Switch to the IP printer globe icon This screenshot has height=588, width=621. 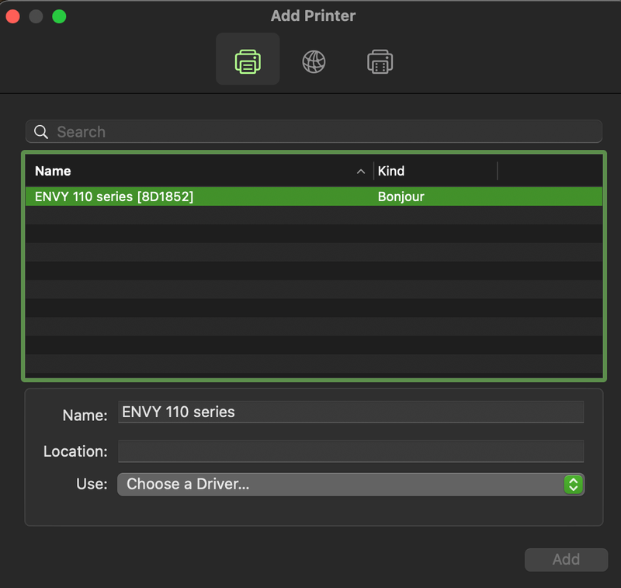coord(314,61)
